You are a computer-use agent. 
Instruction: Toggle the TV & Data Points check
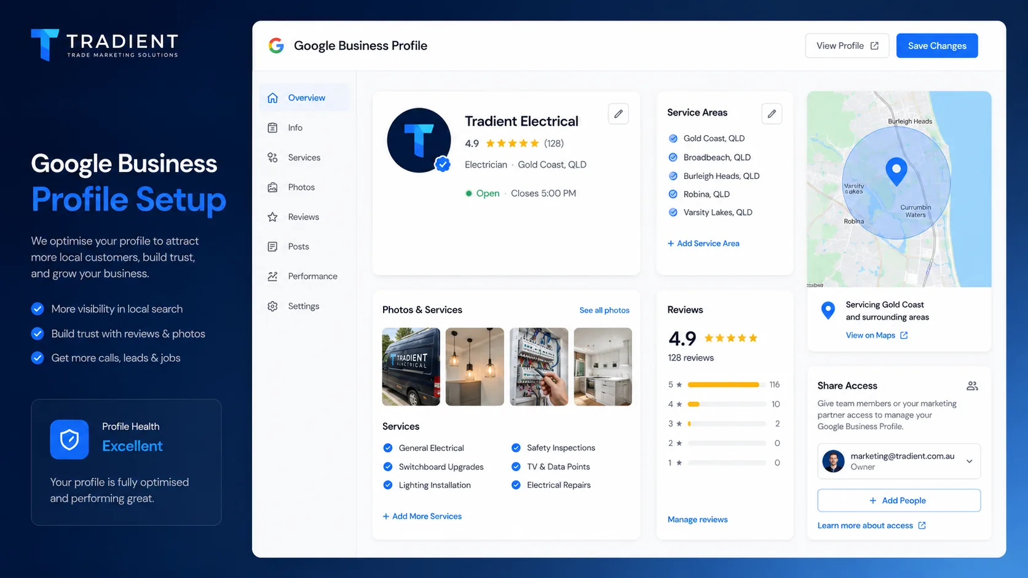516,467
